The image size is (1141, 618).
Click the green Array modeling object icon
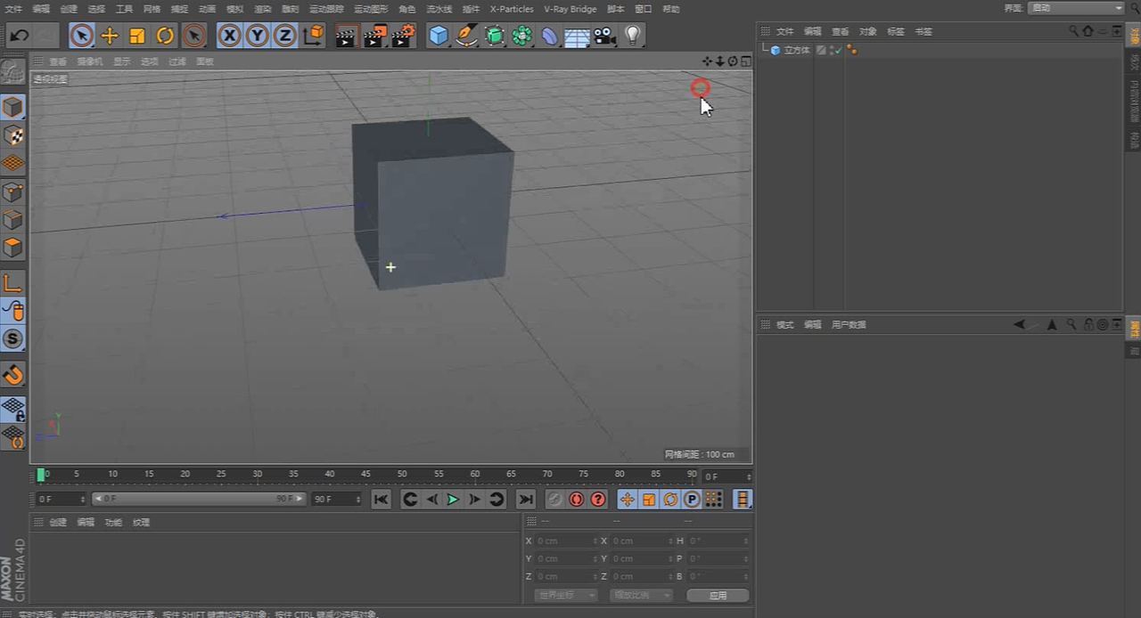522,36
